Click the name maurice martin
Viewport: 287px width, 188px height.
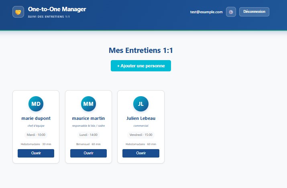pyautogui.click(x=88, y=118)
